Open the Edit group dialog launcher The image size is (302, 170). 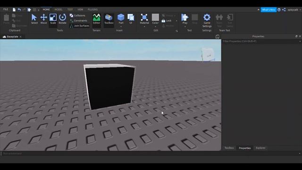coord(176,31)
